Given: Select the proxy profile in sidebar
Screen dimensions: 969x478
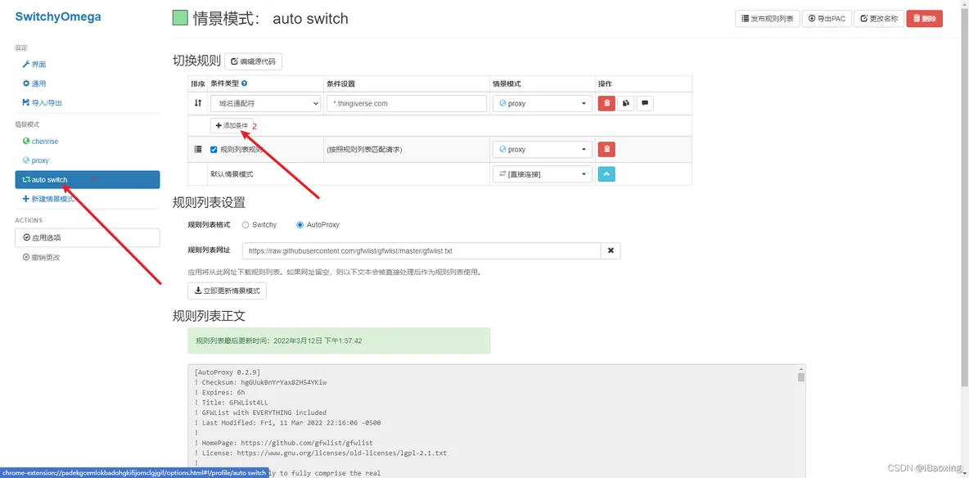Looking at the screenshot, I should [35, 160].
